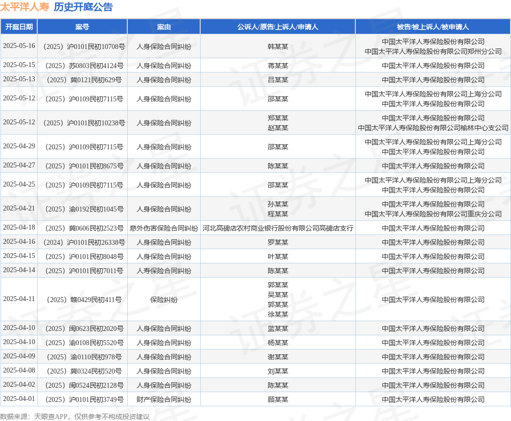Click plaintiff name 谢某某
This screenshot has height=421, width=511.
278,357
